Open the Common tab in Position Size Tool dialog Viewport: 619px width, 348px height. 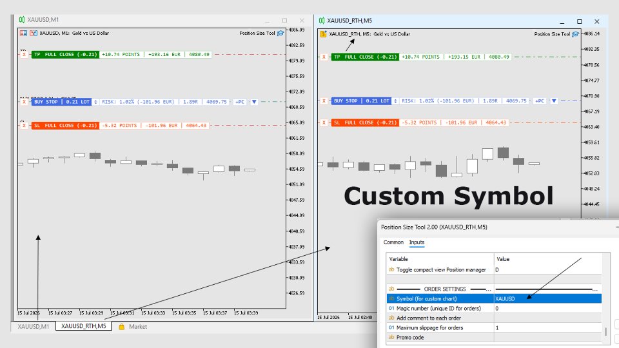pyautogui.click(x=393, y=242)
